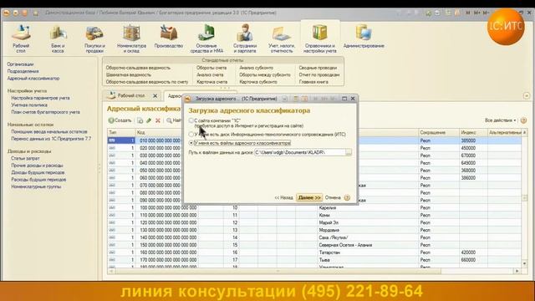This screenshot has height=301, width=535.
Task: Open the Производство section
Action: coord(169,36)
